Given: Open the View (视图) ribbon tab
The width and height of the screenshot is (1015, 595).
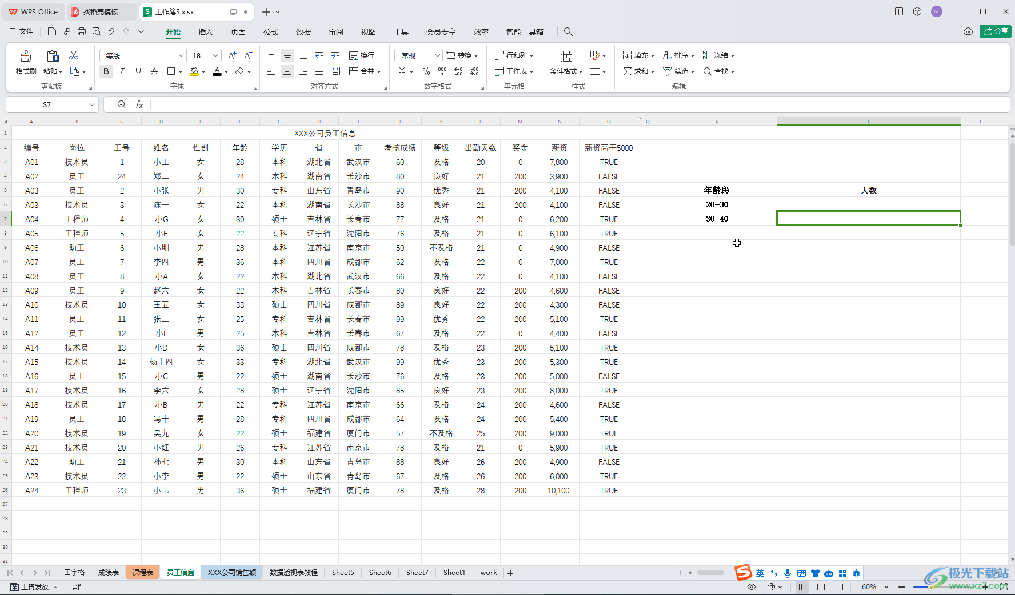Looking at the screenshot, I should pyautogui.click(x=369, y=32).
